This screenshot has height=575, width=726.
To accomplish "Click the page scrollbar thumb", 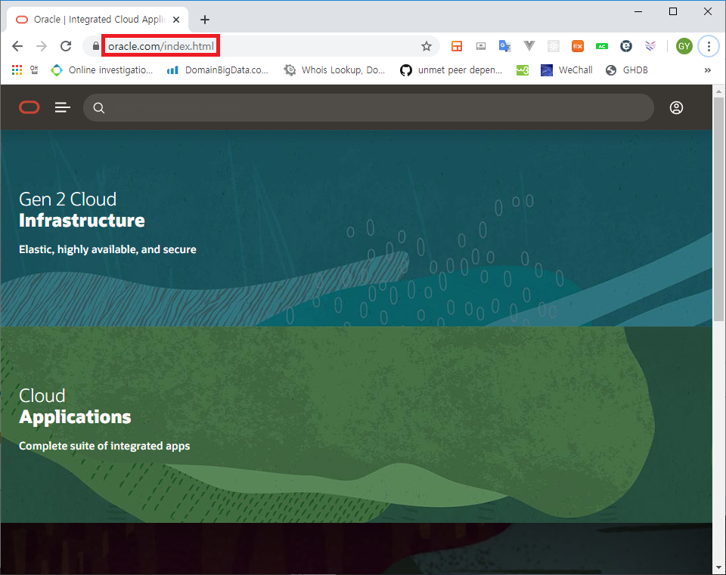I will (718, 209).
